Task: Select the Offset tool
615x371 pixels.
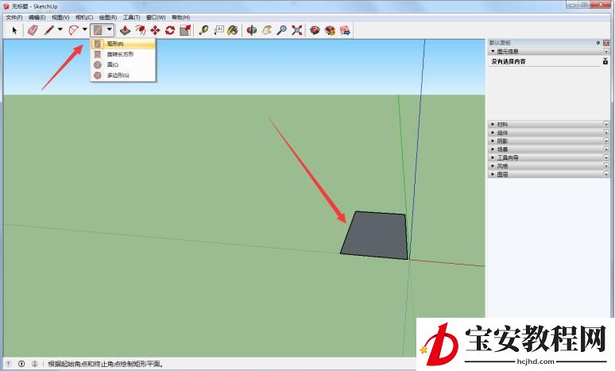Action: click(x=140, y=30)
